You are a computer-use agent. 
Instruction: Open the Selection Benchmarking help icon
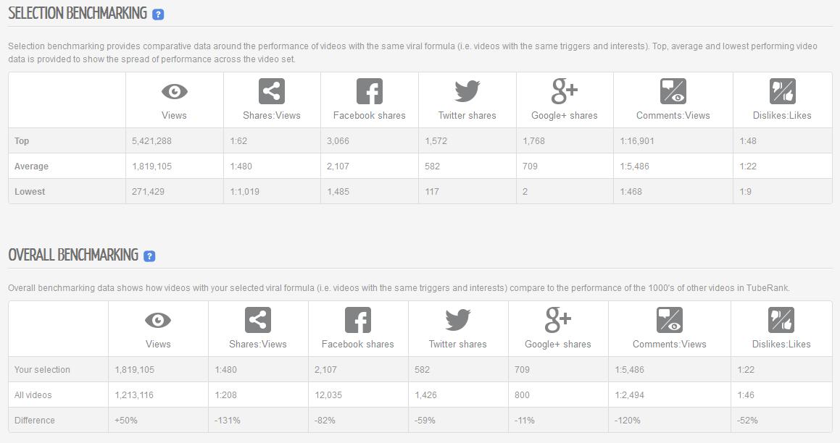[158, 14]
